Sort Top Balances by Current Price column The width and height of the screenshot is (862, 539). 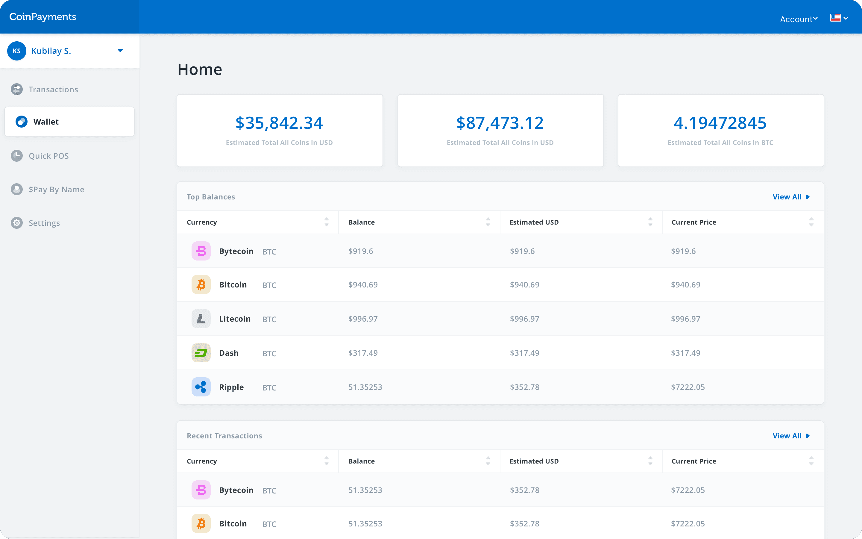click(811, 222)
